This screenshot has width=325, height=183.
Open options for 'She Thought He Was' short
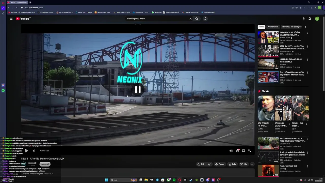coord(272,124)
